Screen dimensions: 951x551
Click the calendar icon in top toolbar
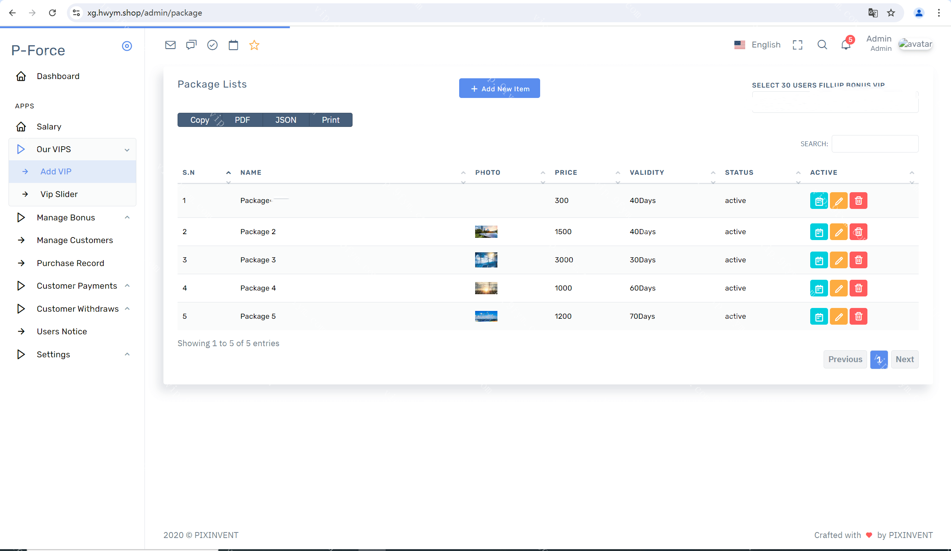pyautogui.click(x=233, y=45)
